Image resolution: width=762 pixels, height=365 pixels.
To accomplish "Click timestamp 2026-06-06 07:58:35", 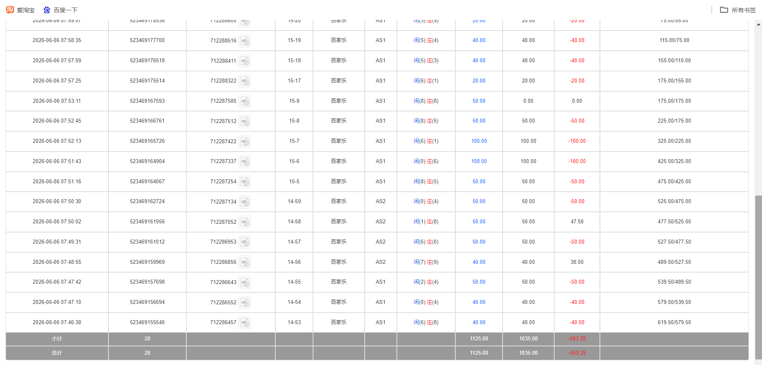I will [x=57, y=40].
